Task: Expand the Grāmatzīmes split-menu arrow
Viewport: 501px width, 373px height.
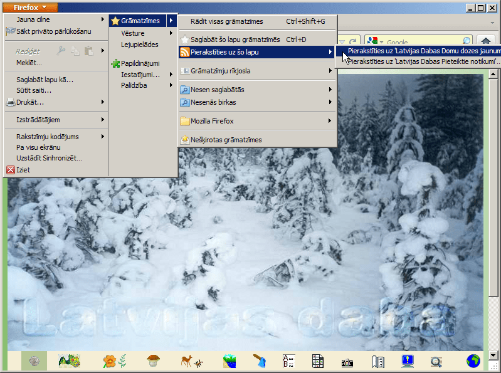Action: (171, 21)
